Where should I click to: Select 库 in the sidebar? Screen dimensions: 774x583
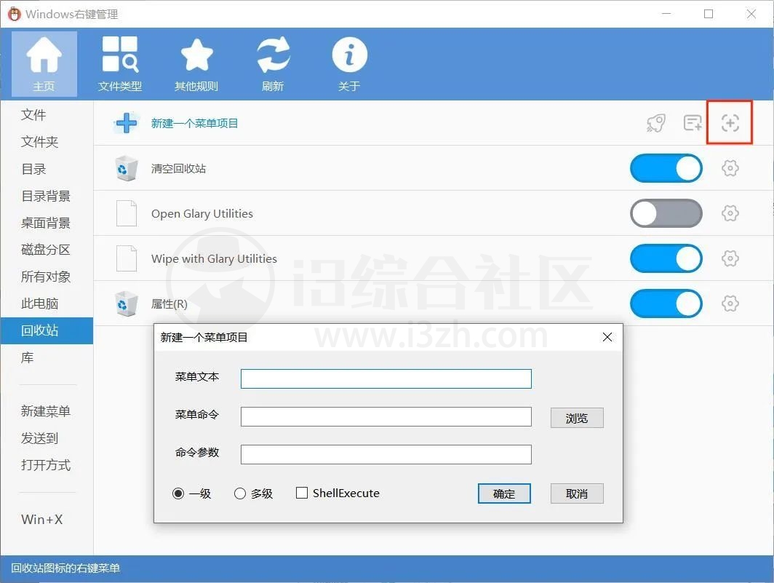pyautogui.click(x=27, y=357)
